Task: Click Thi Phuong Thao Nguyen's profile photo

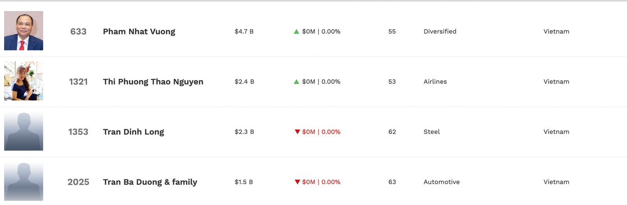Action: click(x=23, y=81)
